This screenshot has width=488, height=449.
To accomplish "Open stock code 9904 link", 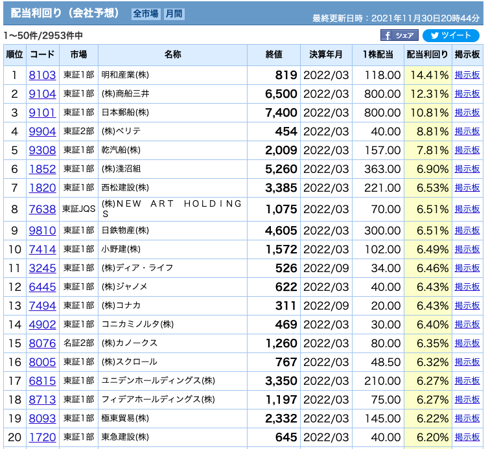I will [42, 132].
